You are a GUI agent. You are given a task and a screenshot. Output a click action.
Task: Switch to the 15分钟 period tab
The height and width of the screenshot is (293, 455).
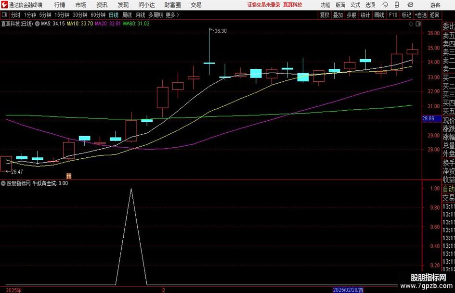point(62,15)
